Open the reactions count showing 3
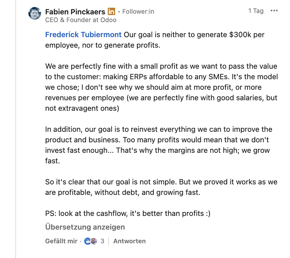The height and width of the screenshot is (258, 290). pos(102,241)
